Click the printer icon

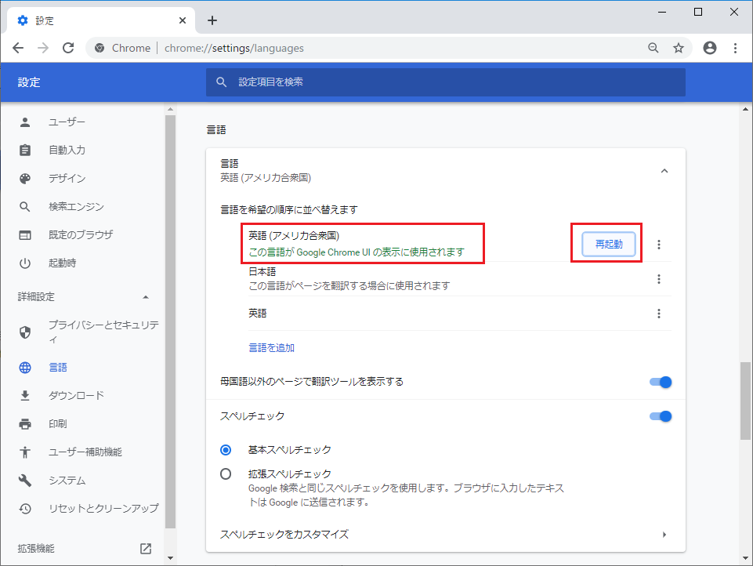pos(25,424)
